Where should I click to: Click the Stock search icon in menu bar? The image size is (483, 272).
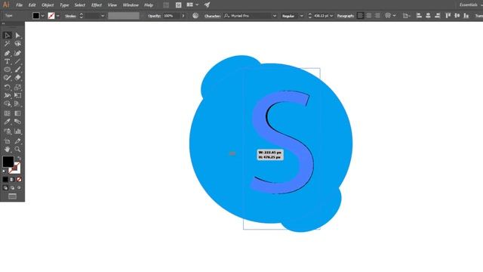(178, 5)
